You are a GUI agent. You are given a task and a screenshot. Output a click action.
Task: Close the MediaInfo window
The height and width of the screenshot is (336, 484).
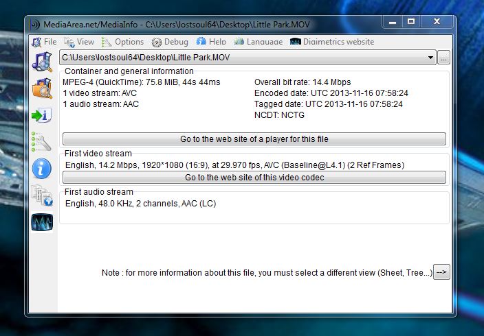pyautogui.click(x=437, y=22)
